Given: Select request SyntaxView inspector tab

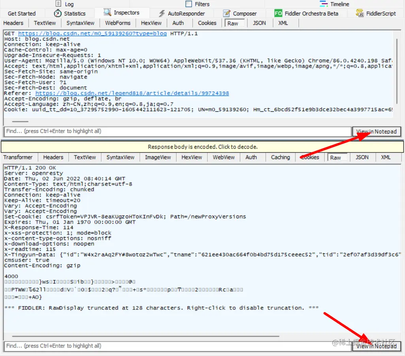Looking at the screenshot, I should click(80, 23).
